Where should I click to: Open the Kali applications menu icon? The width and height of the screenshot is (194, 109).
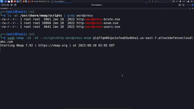2,1
